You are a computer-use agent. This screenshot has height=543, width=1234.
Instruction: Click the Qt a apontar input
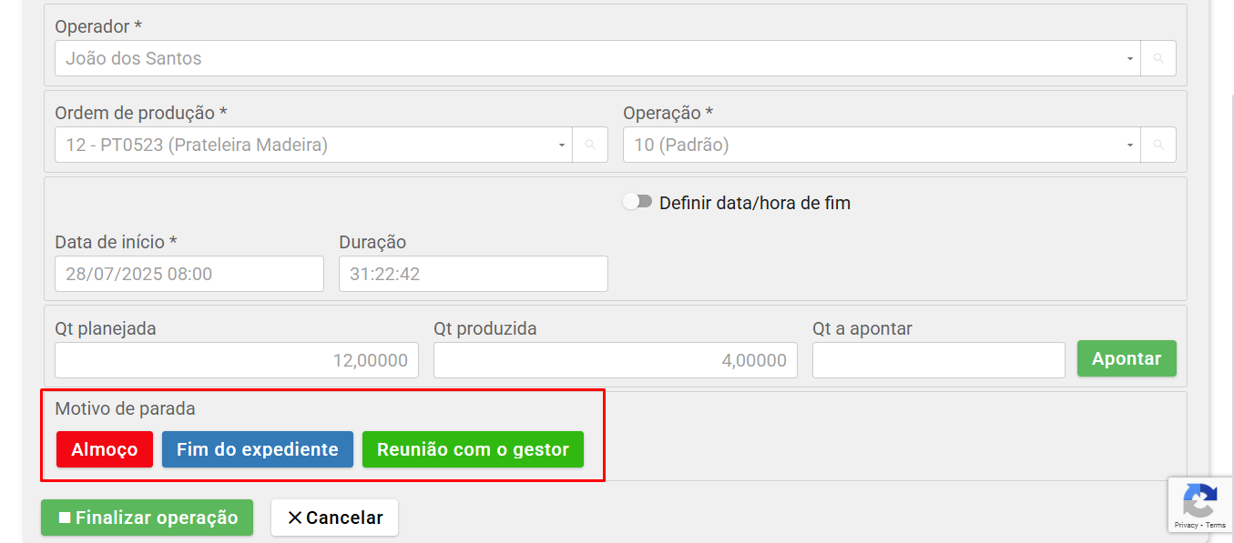pyautogui.click(x=938, y=360)
